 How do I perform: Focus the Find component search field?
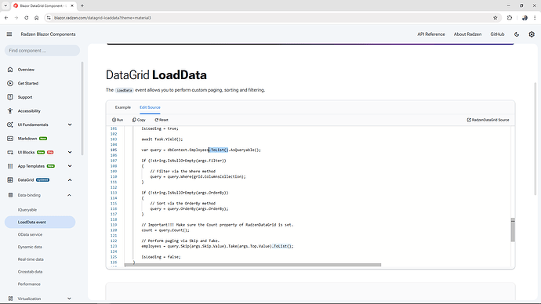pos(42,51)
